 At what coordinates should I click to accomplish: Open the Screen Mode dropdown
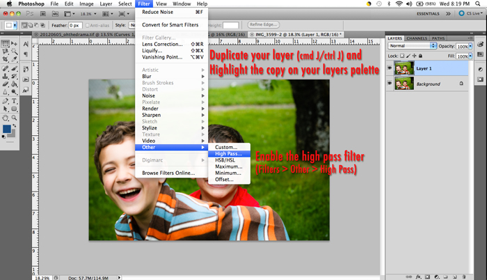124,14
